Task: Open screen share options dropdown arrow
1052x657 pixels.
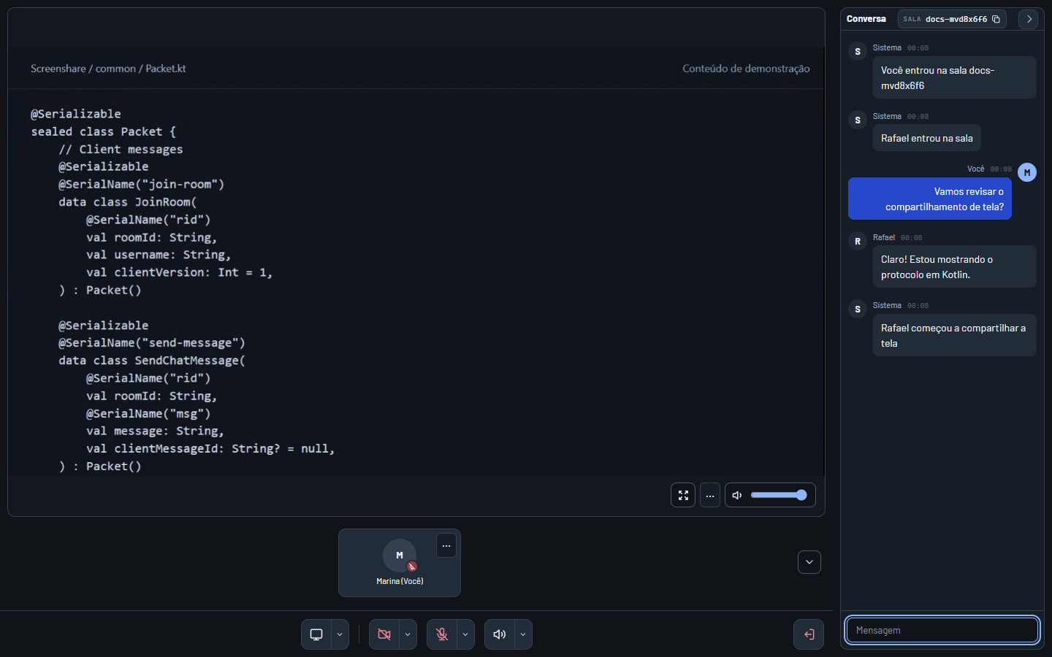Action: click(x=340, y=634)
